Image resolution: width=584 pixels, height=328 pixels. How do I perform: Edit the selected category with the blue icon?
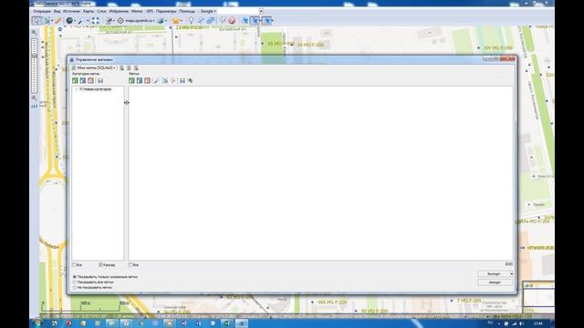(83, 80)
